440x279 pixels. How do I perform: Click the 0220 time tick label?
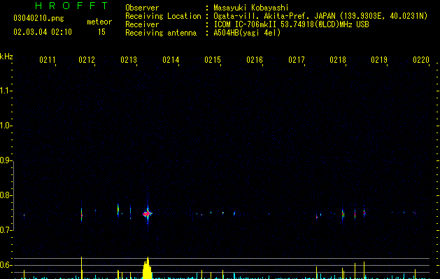coord(421,59)
